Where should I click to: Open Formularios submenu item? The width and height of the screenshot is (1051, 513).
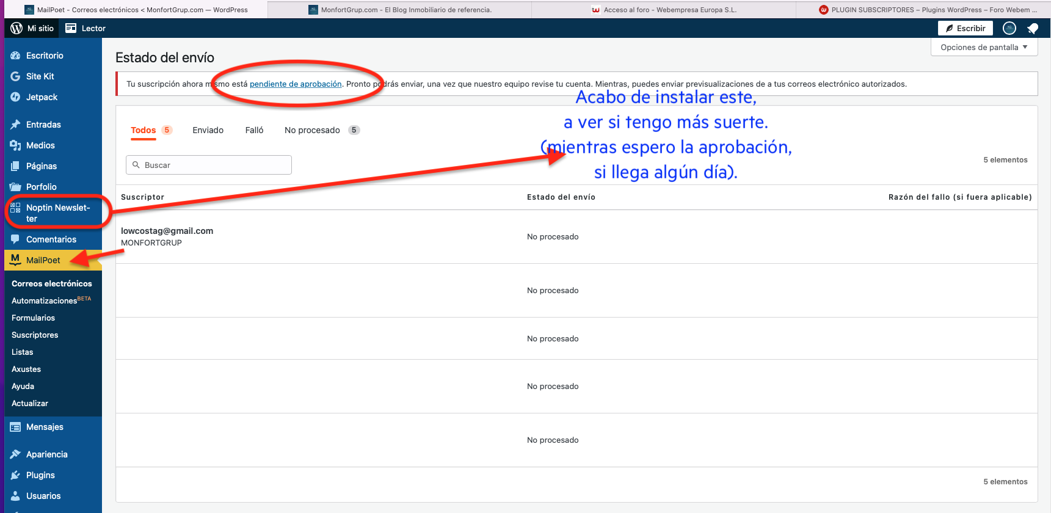[33, 318]
